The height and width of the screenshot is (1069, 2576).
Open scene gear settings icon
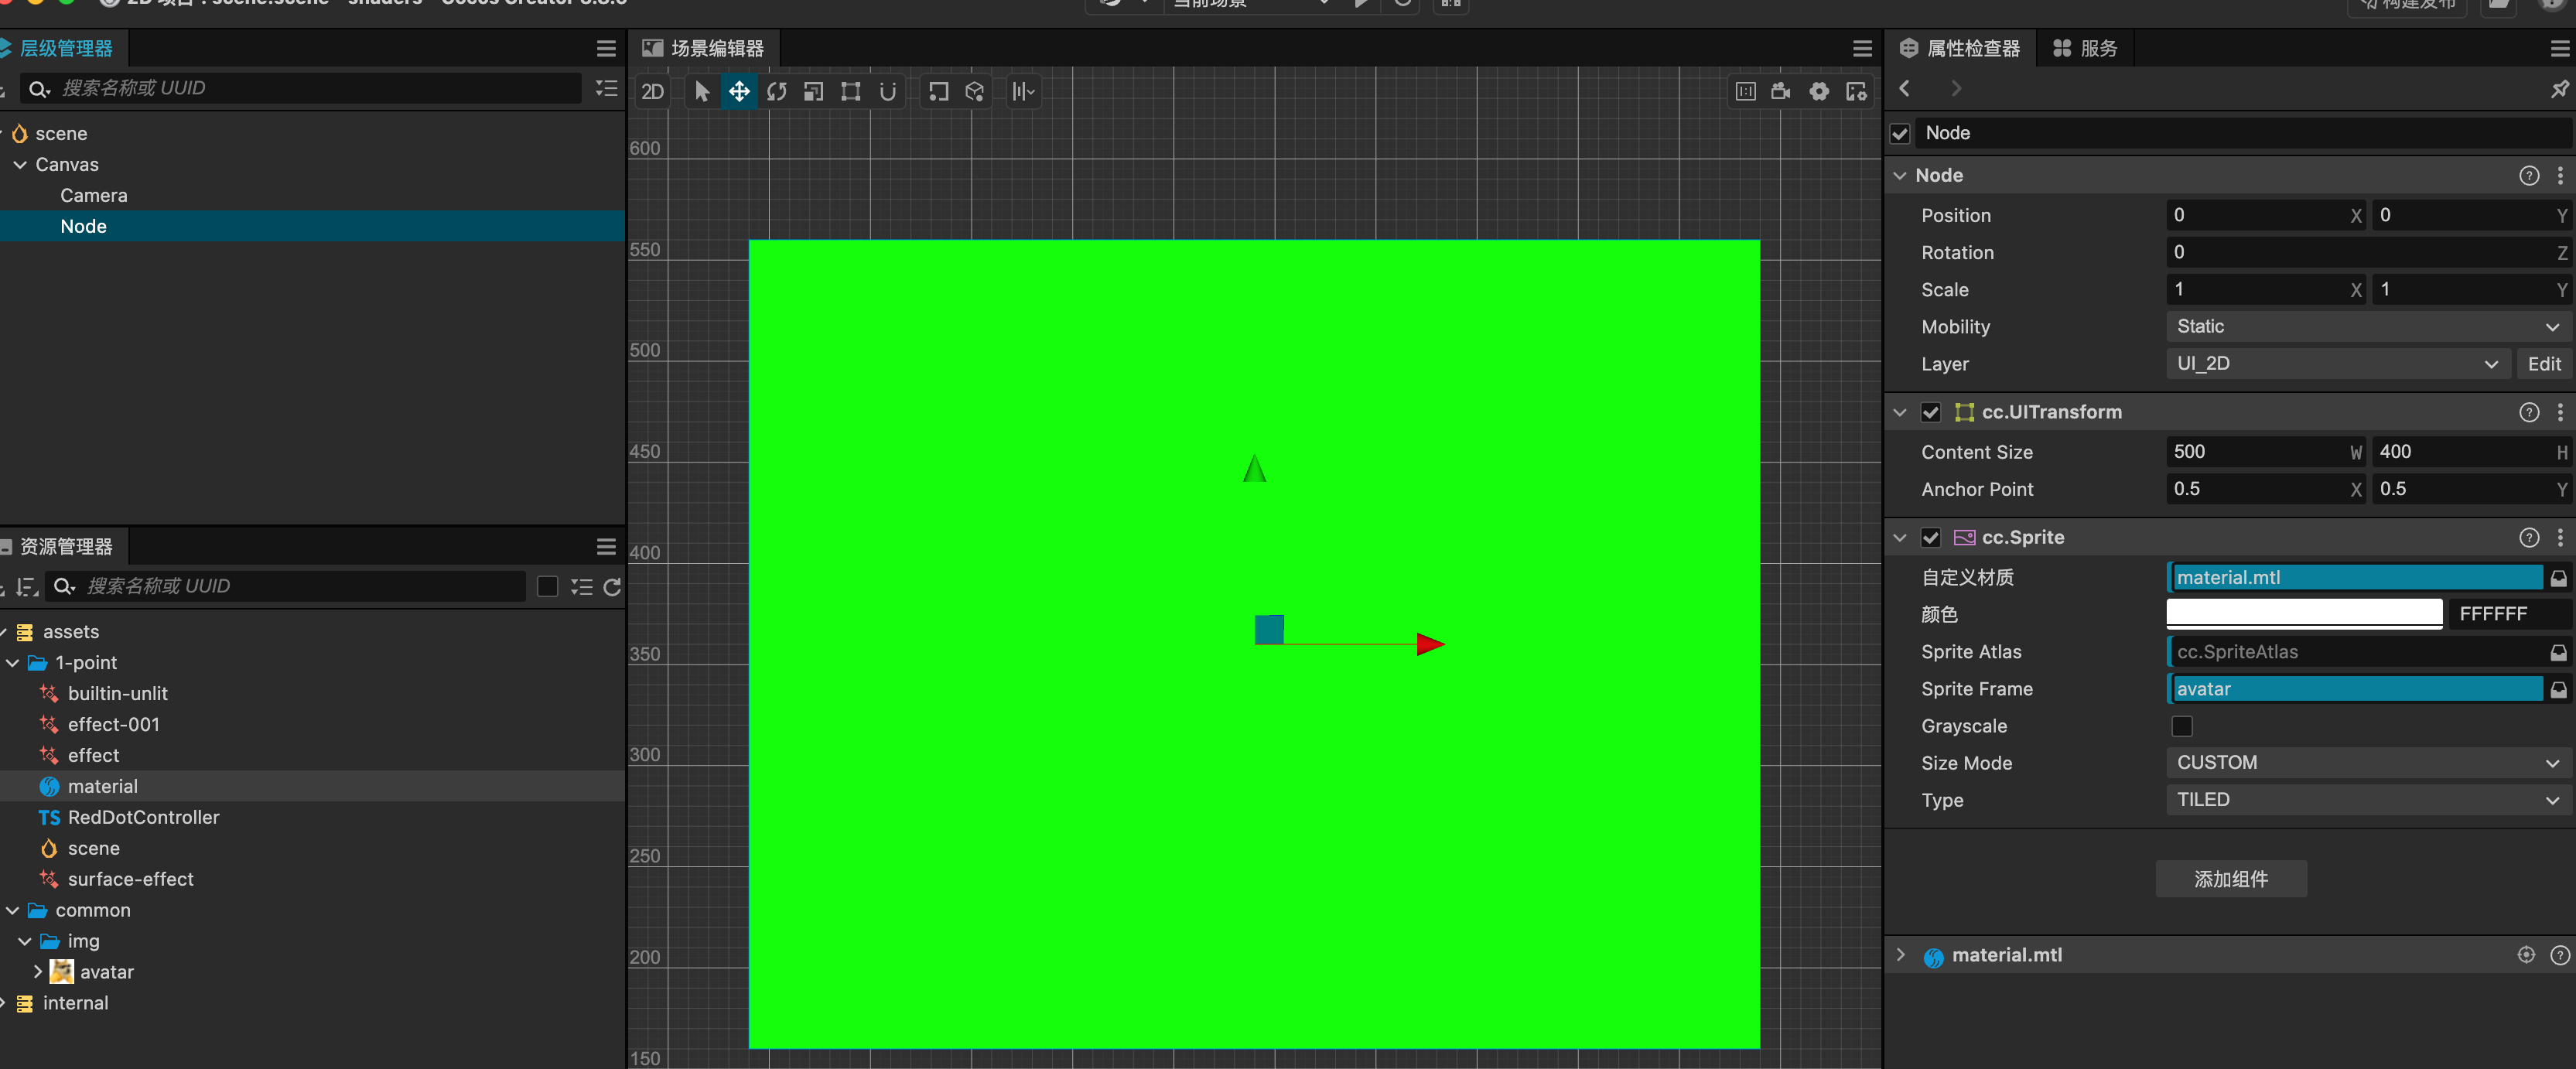(x=1819, y=92)
